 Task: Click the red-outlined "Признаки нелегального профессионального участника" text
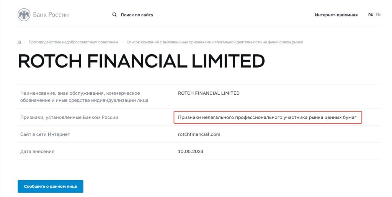coord(268,118)
